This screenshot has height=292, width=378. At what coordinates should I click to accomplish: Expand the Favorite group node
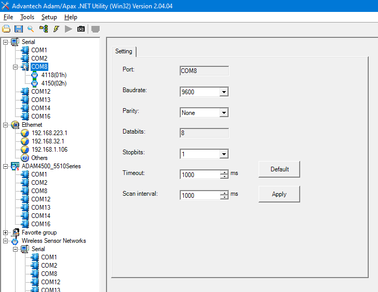(5, 232)
